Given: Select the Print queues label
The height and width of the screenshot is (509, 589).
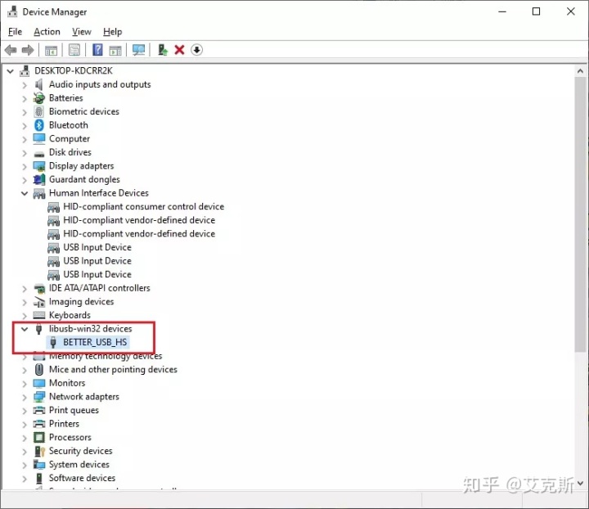Looking at the screenshot, I should 74,410.
